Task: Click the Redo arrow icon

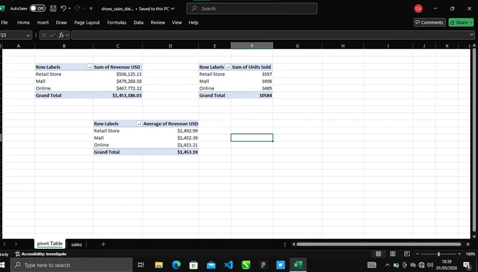Action: (x=77, y=8)
